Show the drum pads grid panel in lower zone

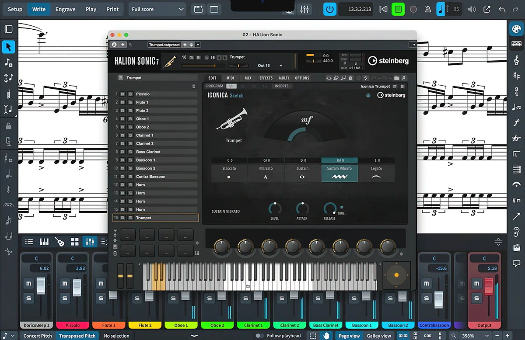pos(75,242)
